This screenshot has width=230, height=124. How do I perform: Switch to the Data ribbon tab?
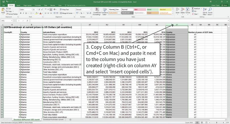point(46,5)
